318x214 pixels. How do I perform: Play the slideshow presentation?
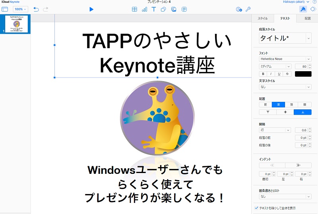(x=91, y=9)
